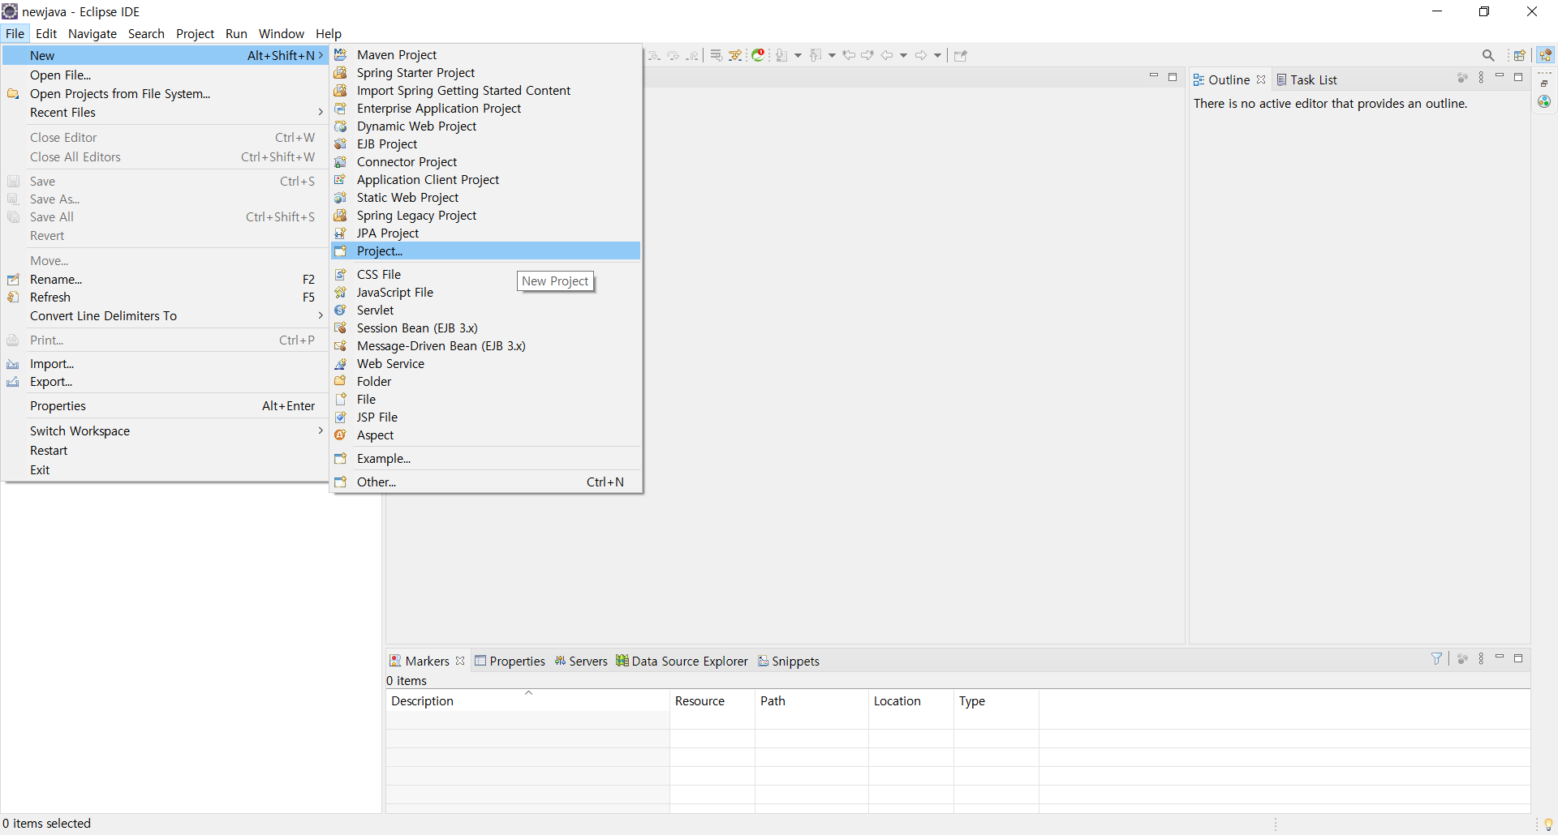Maximize the Outline view panel
Viewport: 1558px width, 835px height.
pos(1518,77)
